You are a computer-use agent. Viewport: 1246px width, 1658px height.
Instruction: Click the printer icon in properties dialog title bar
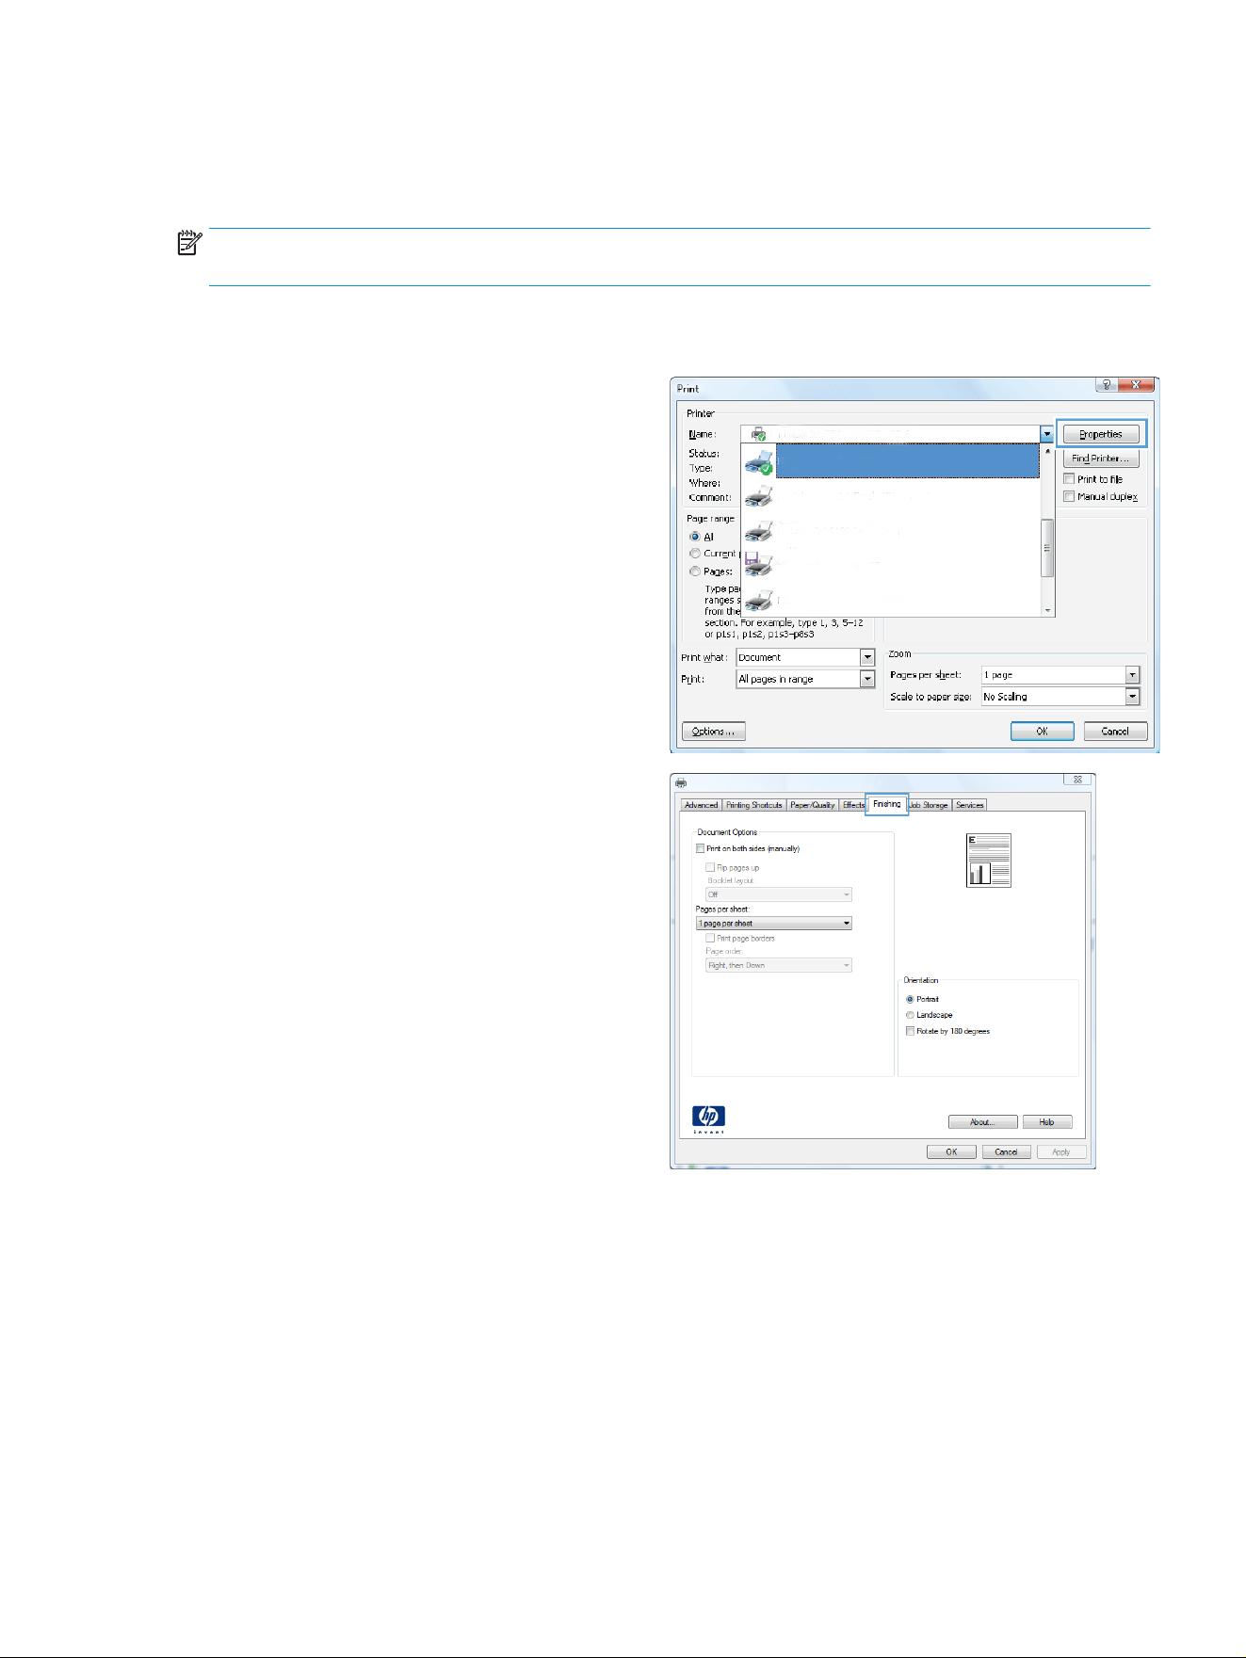coord(681,781)
